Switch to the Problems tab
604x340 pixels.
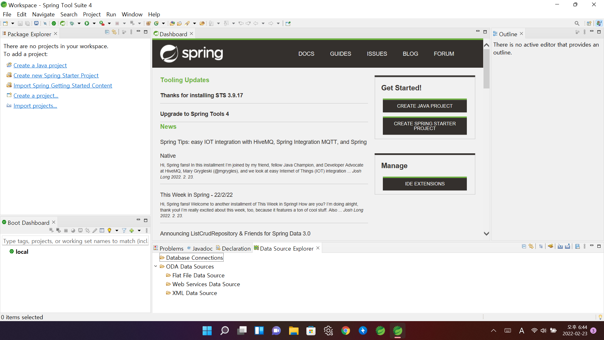pyautogui.click(x=169, y=248)
